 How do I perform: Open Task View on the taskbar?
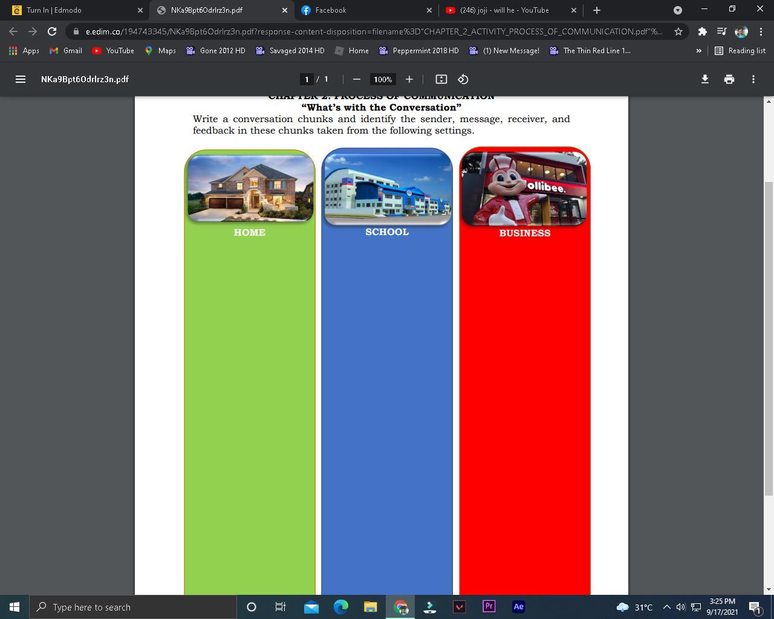[281, 607]
